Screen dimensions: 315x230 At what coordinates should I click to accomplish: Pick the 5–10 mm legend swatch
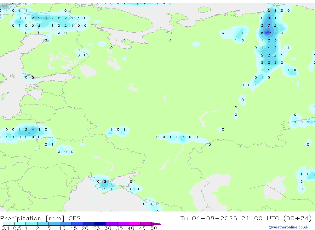point(54,224)
